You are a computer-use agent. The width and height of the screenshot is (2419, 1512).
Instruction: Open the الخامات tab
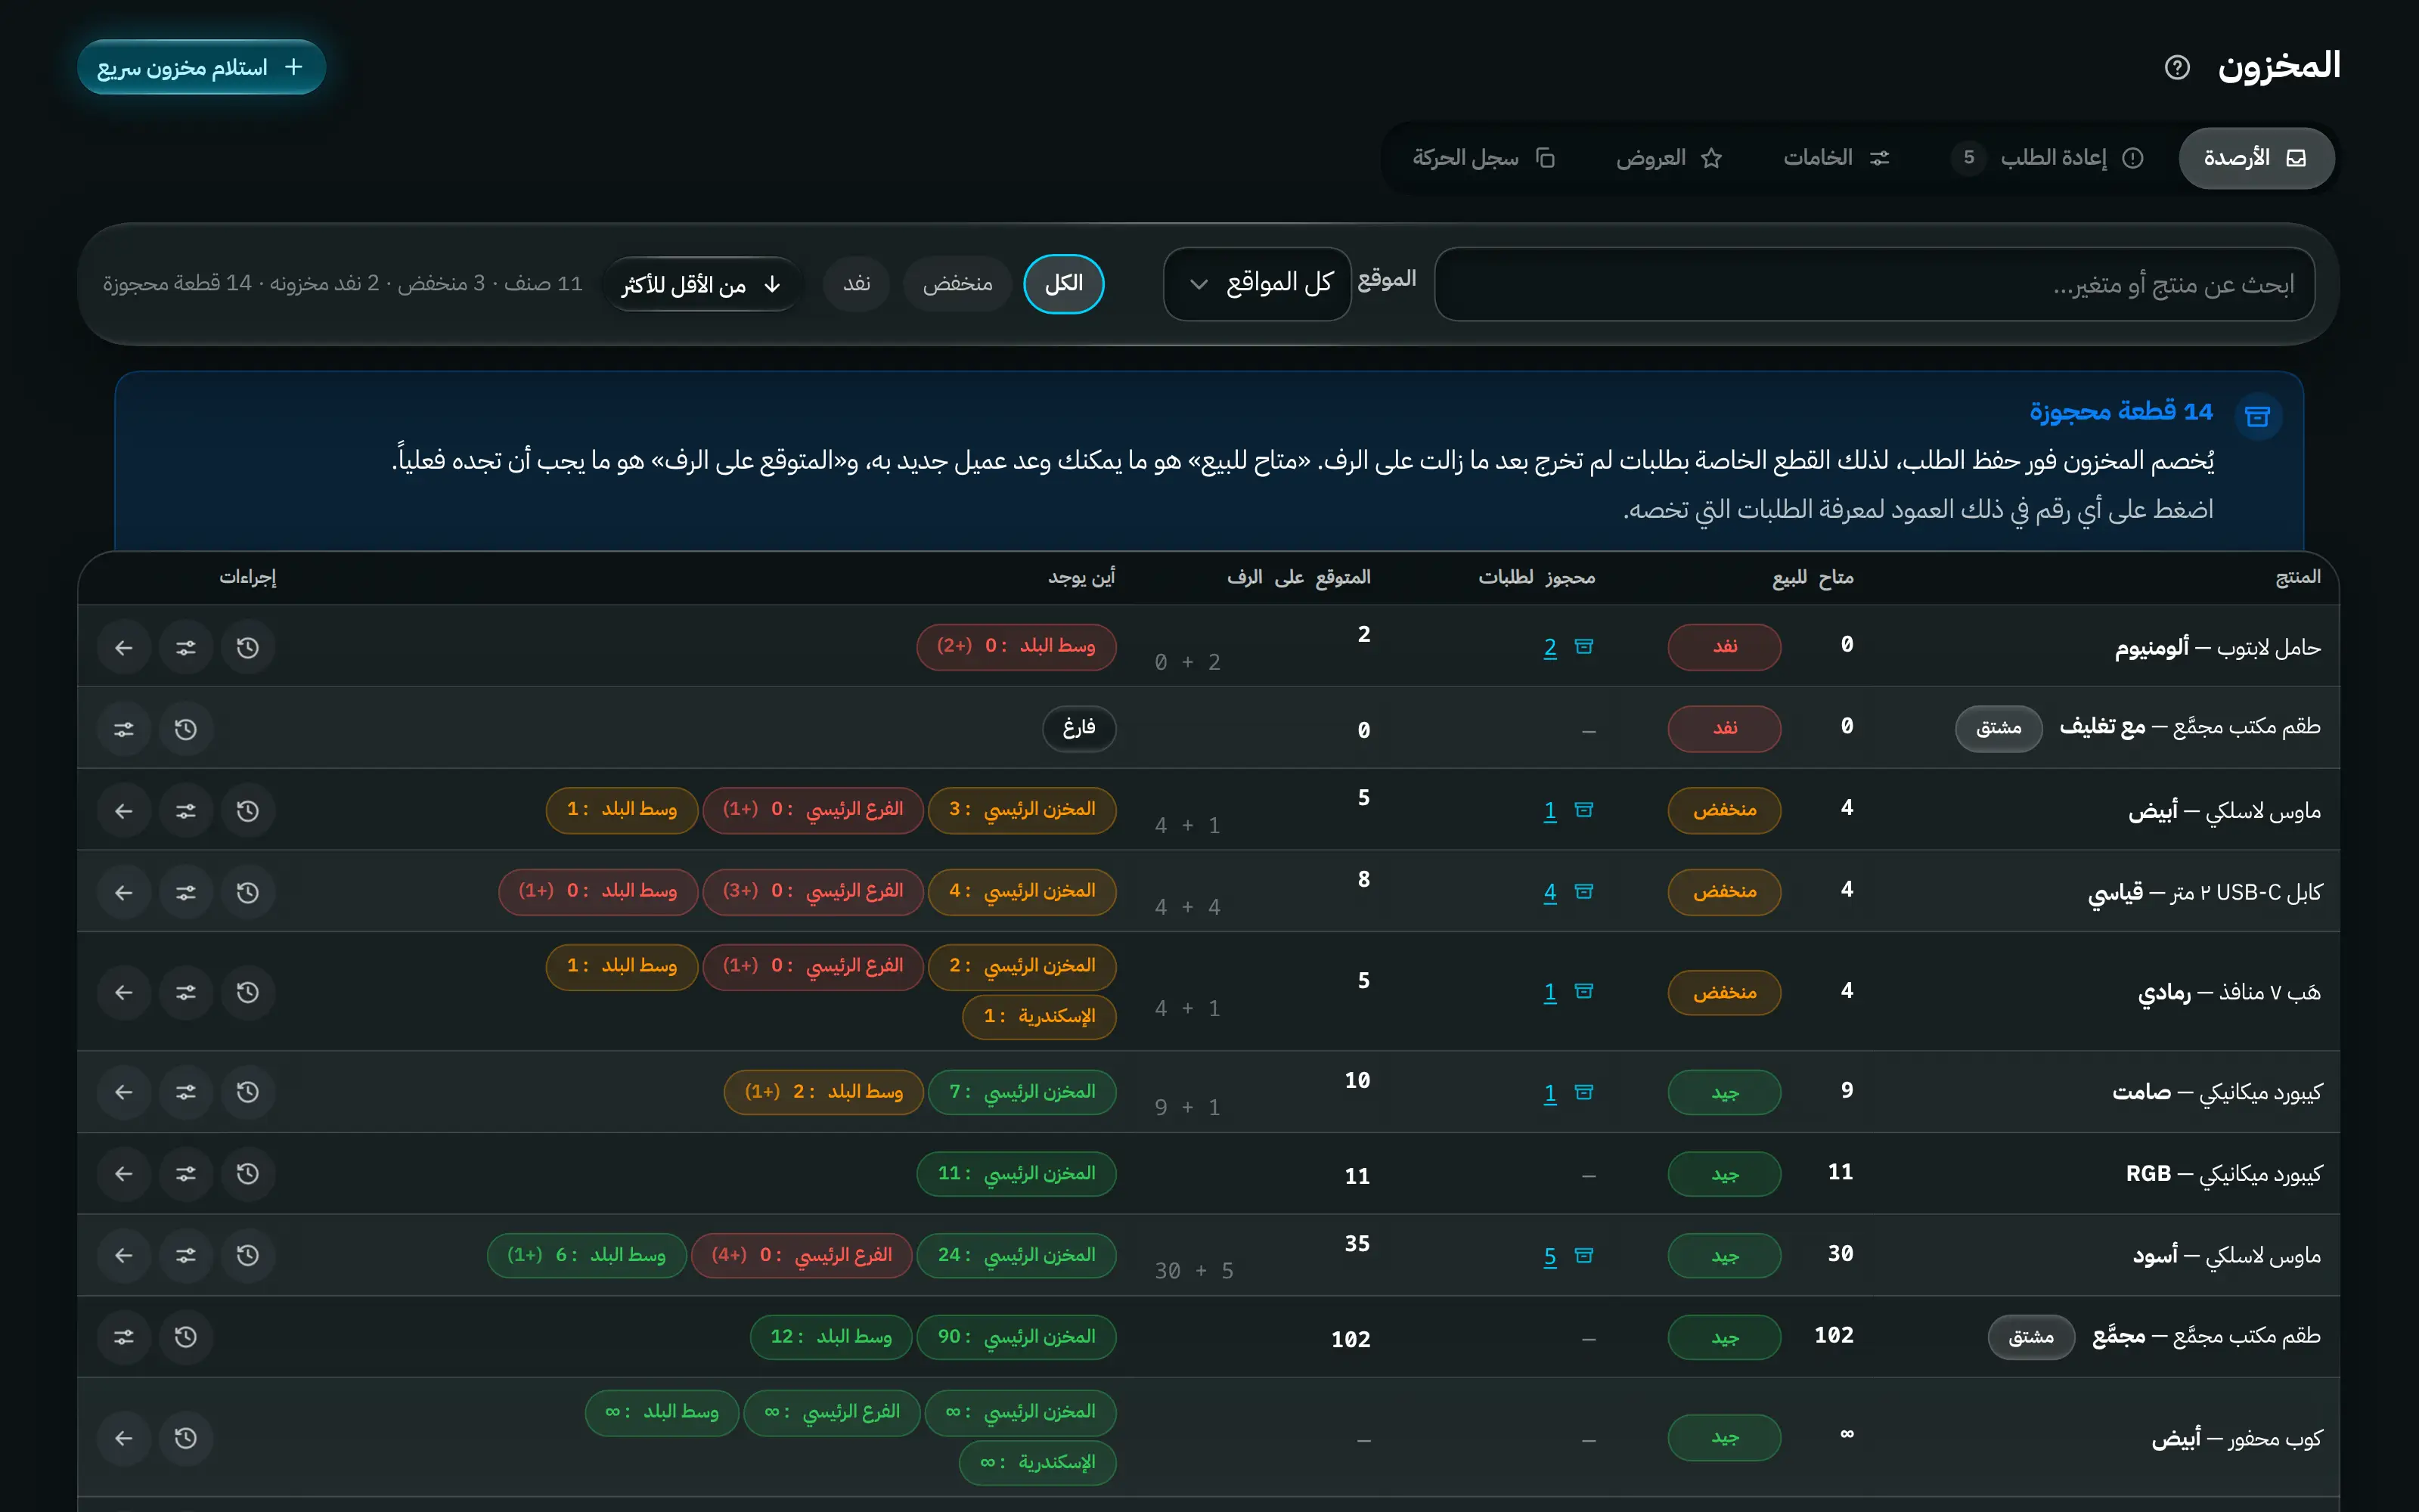tap(1836, 158)
